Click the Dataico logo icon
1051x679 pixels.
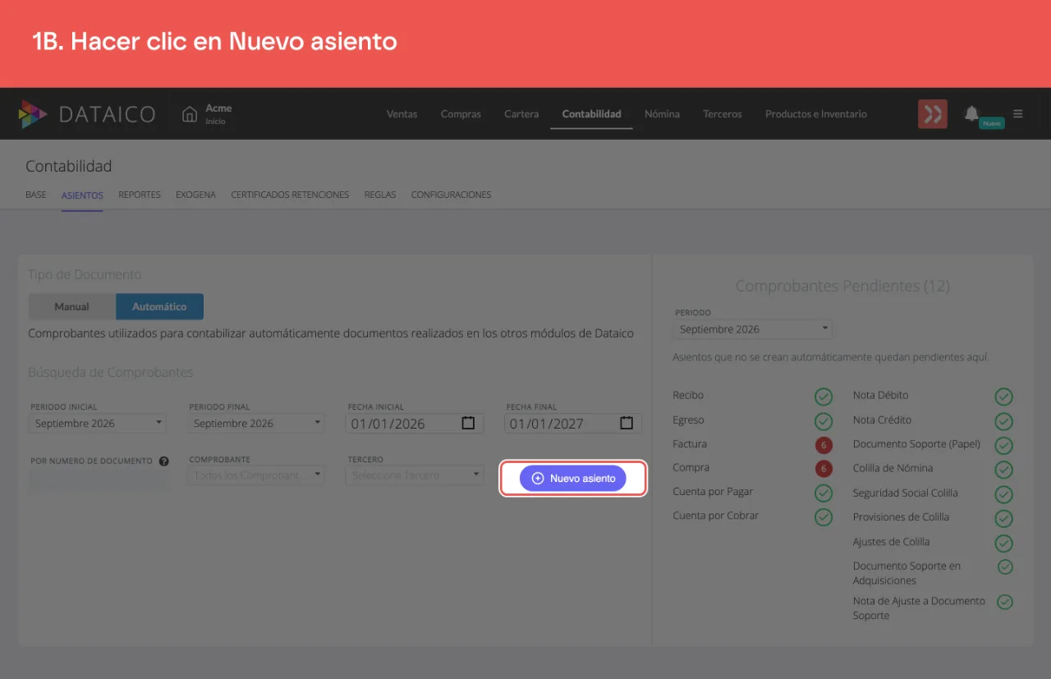[x=33, y=114]
